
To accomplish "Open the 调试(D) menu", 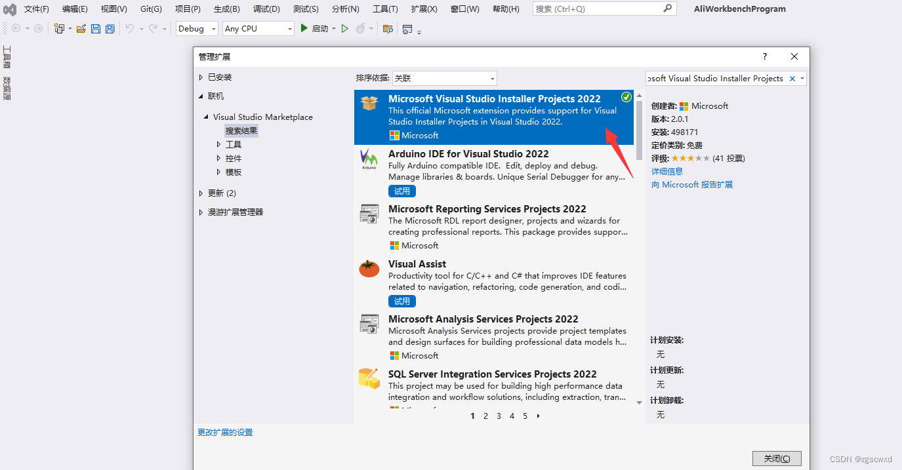I will click(x=266, y=9).
